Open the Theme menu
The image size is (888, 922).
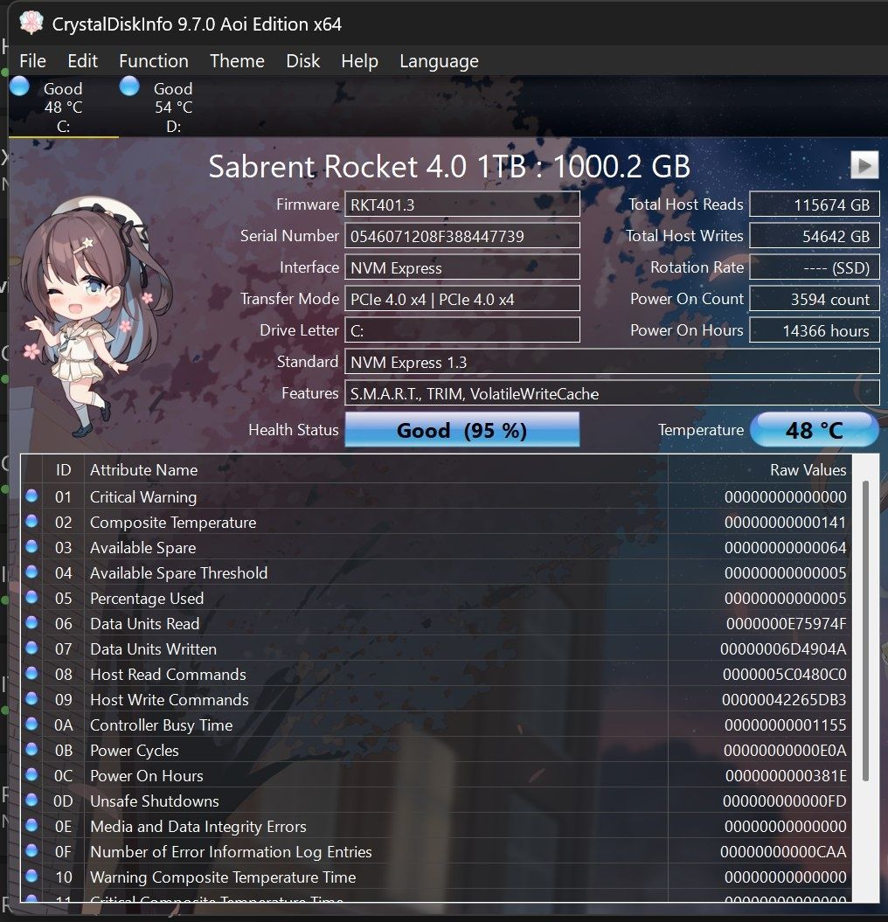pyautogui.click(x=237, y=61)
